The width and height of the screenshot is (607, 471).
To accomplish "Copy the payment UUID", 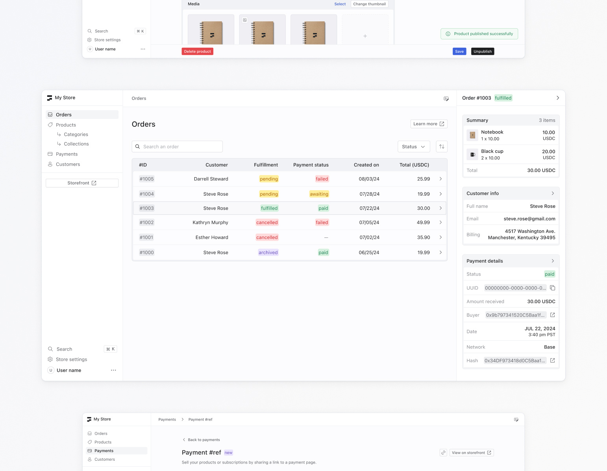I will coord(552,288).
